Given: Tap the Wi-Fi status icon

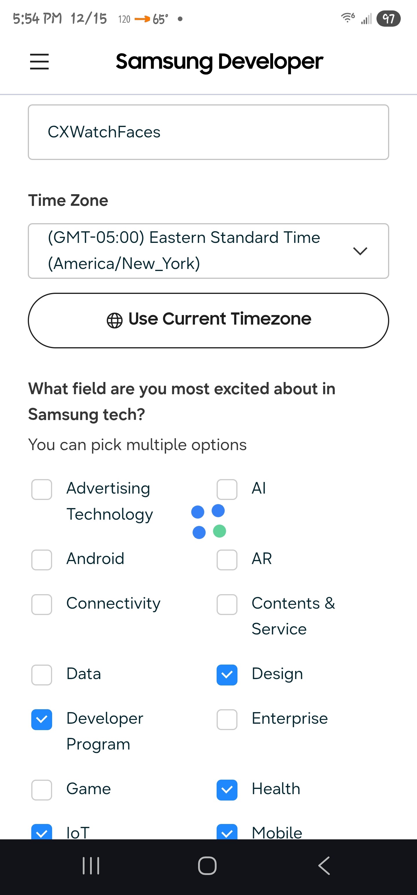Looking at the screenshot, I should tap(348, 17).
